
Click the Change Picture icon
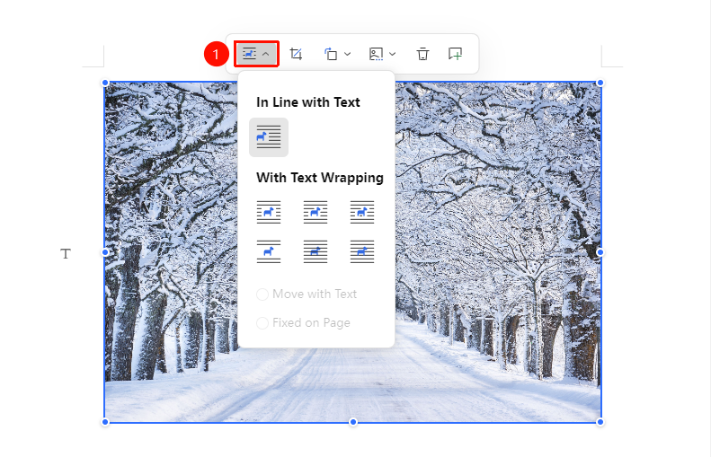[376, 54]
